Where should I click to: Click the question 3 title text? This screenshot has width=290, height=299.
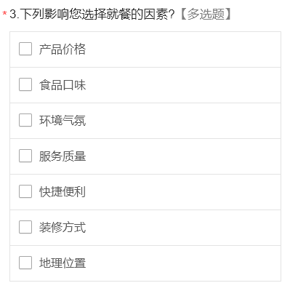coord(92,15)
